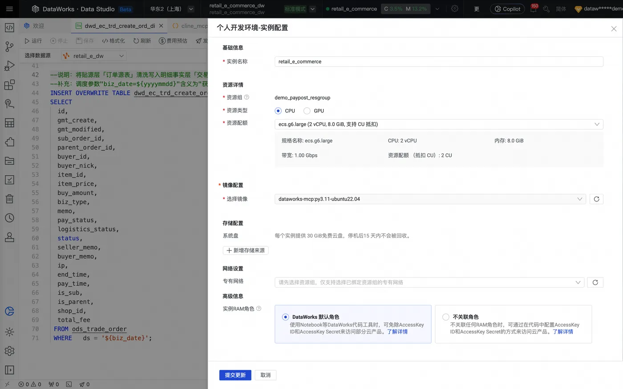Open the stamp approval sidebar icon

click(x=9, y=237)
